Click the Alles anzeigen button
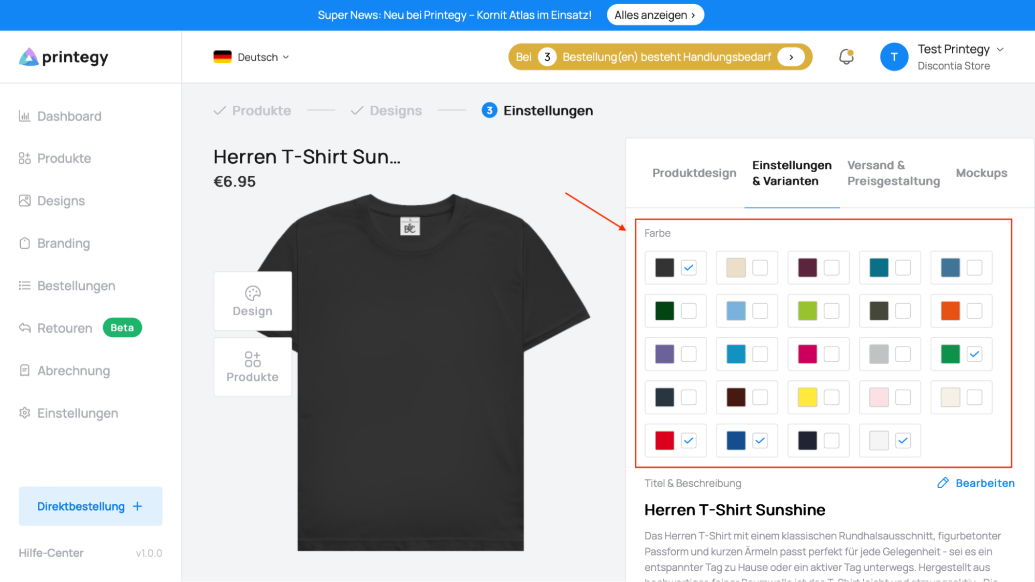Screen dimensions: 1035x582 pyautogui.click(x=655, y=15)
